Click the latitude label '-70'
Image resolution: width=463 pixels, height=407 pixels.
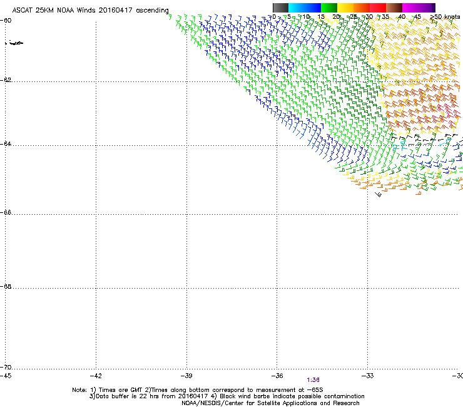[6, 368]
